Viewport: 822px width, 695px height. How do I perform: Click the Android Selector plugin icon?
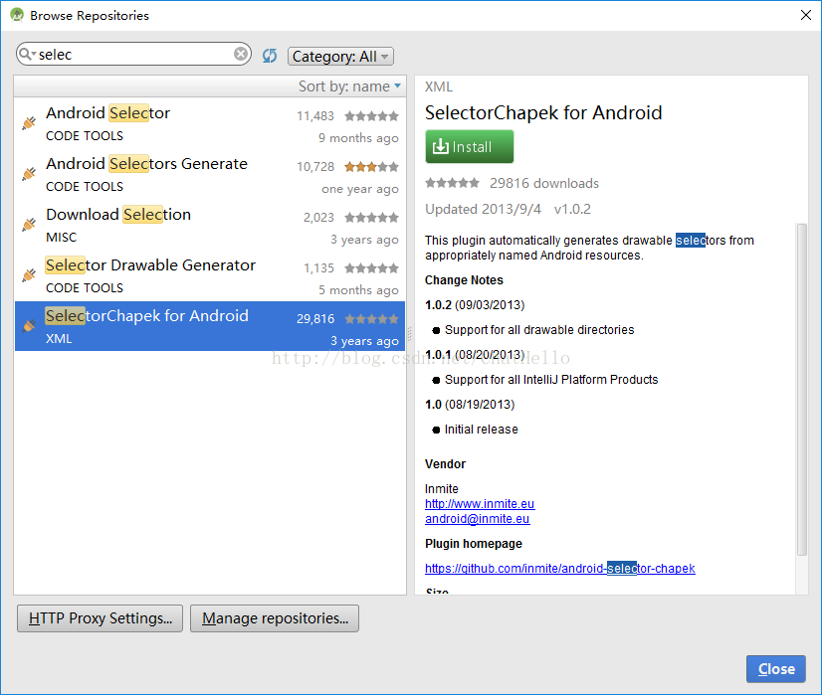click(29, 123)
